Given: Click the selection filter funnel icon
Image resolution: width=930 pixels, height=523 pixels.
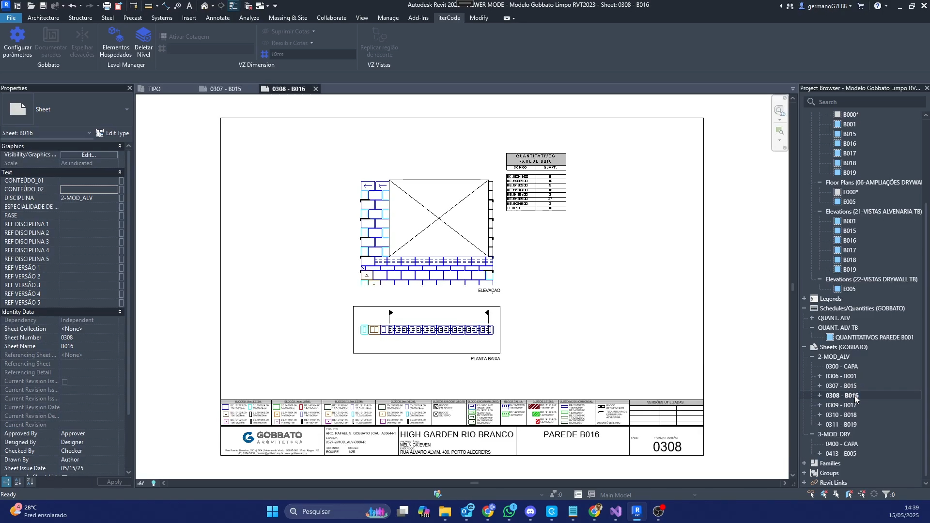Looking at the screenshot, I should [886, 494].
